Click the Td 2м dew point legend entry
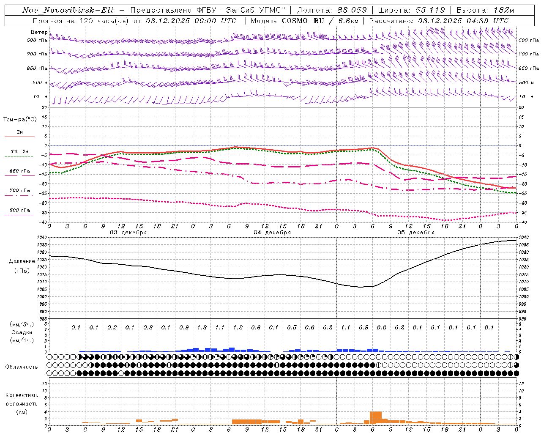The height and width of the screenshot is (433, 541). (x=20, y=151)
